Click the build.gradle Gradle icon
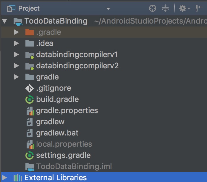The image size is (207, 182). tap(30, 100)
